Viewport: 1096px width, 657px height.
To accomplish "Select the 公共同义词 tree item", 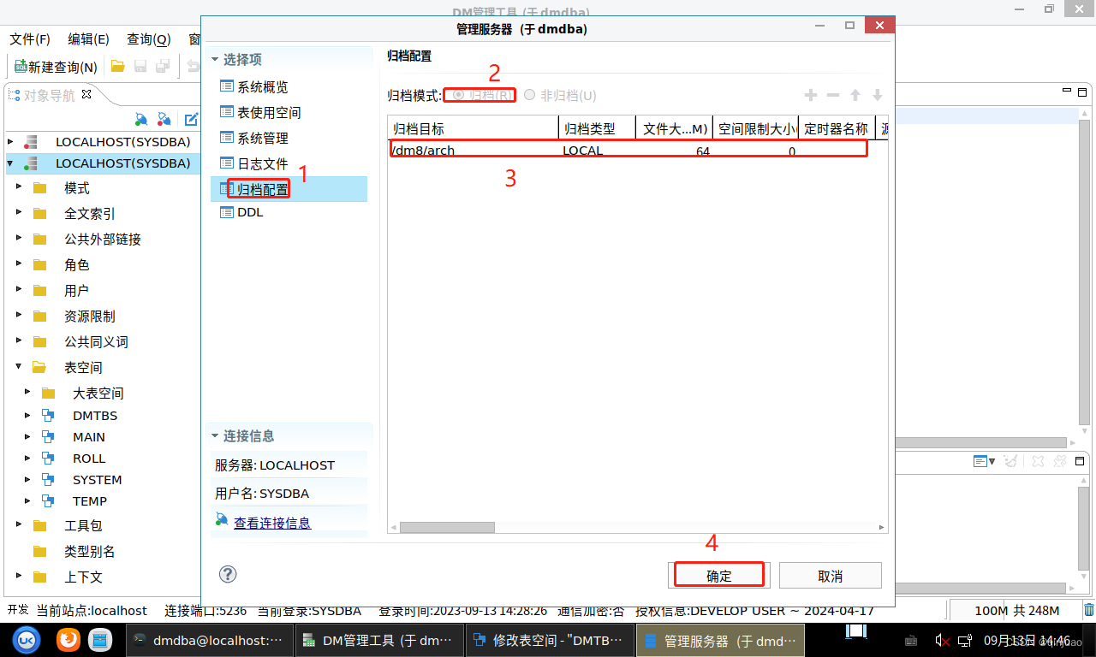I will tap(96, 341).
